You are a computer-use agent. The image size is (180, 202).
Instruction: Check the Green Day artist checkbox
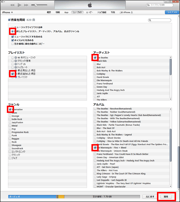point(95,87)
